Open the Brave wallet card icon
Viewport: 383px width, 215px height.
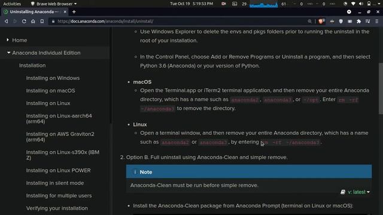point(349,21)
